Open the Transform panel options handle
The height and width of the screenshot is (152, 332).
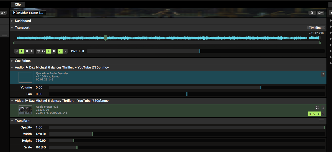point(321,121)
